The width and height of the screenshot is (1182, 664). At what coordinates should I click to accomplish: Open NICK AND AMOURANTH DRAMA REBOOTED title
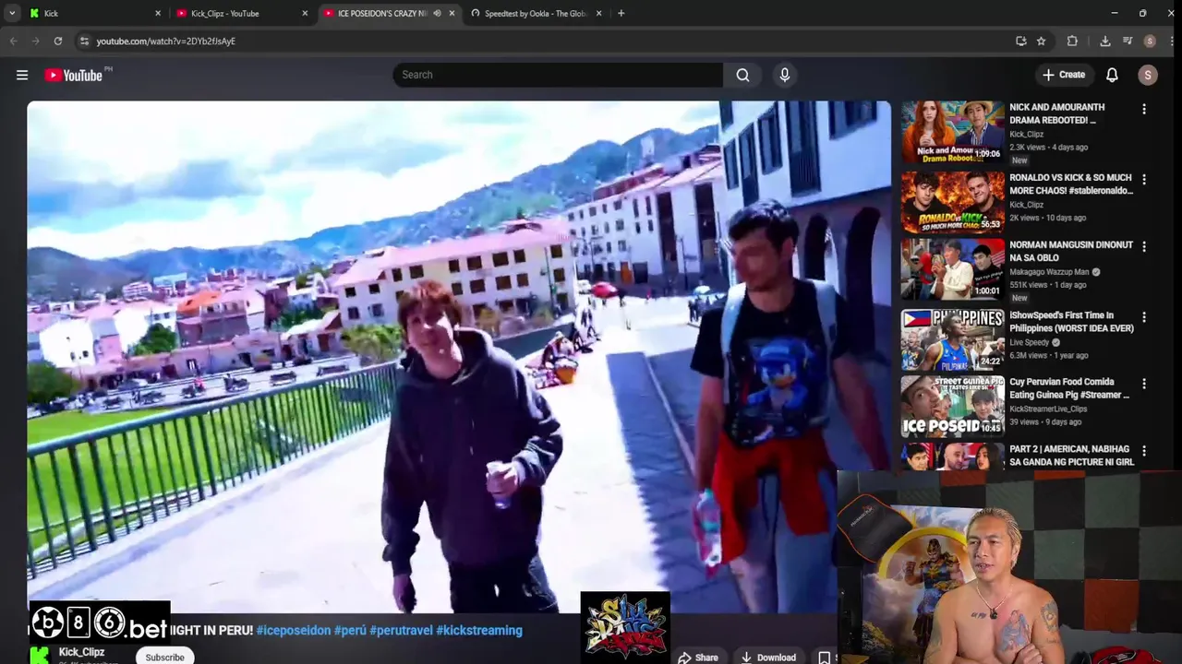1056,113
